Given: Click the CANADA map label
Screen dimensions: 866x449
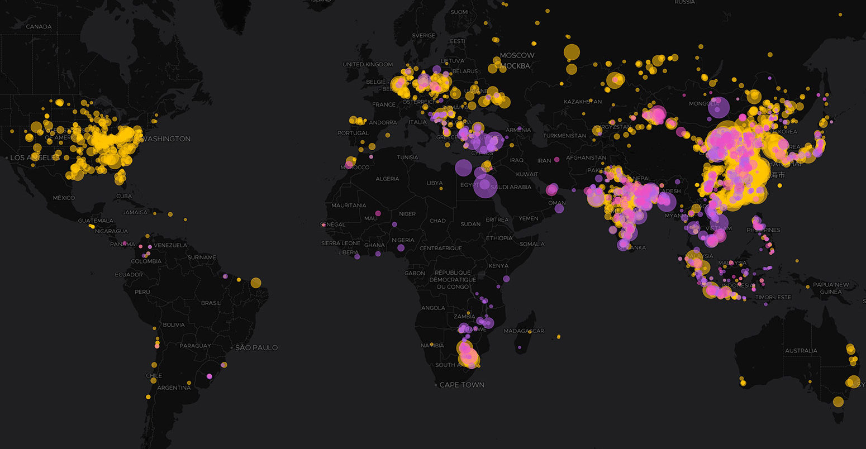Looking at the screenshot, I should click(39, 27).
